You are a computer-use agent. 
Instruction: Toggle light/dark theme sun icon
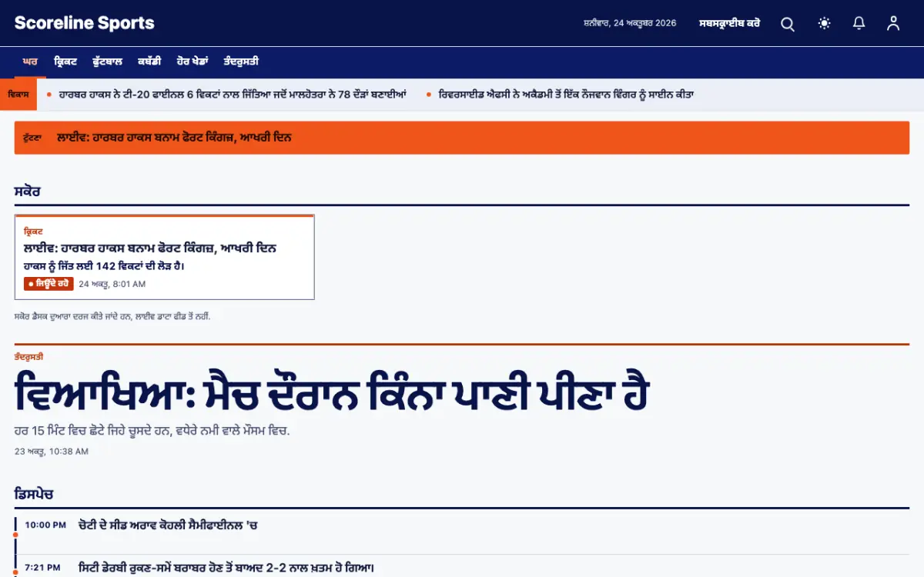coord(824,24)
